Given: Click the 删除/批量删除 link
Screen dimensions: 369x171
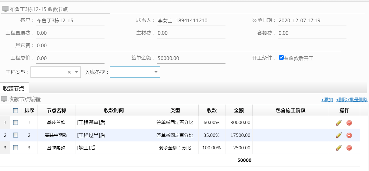Looking at the screenshot, I should click(x=352, y=100).
